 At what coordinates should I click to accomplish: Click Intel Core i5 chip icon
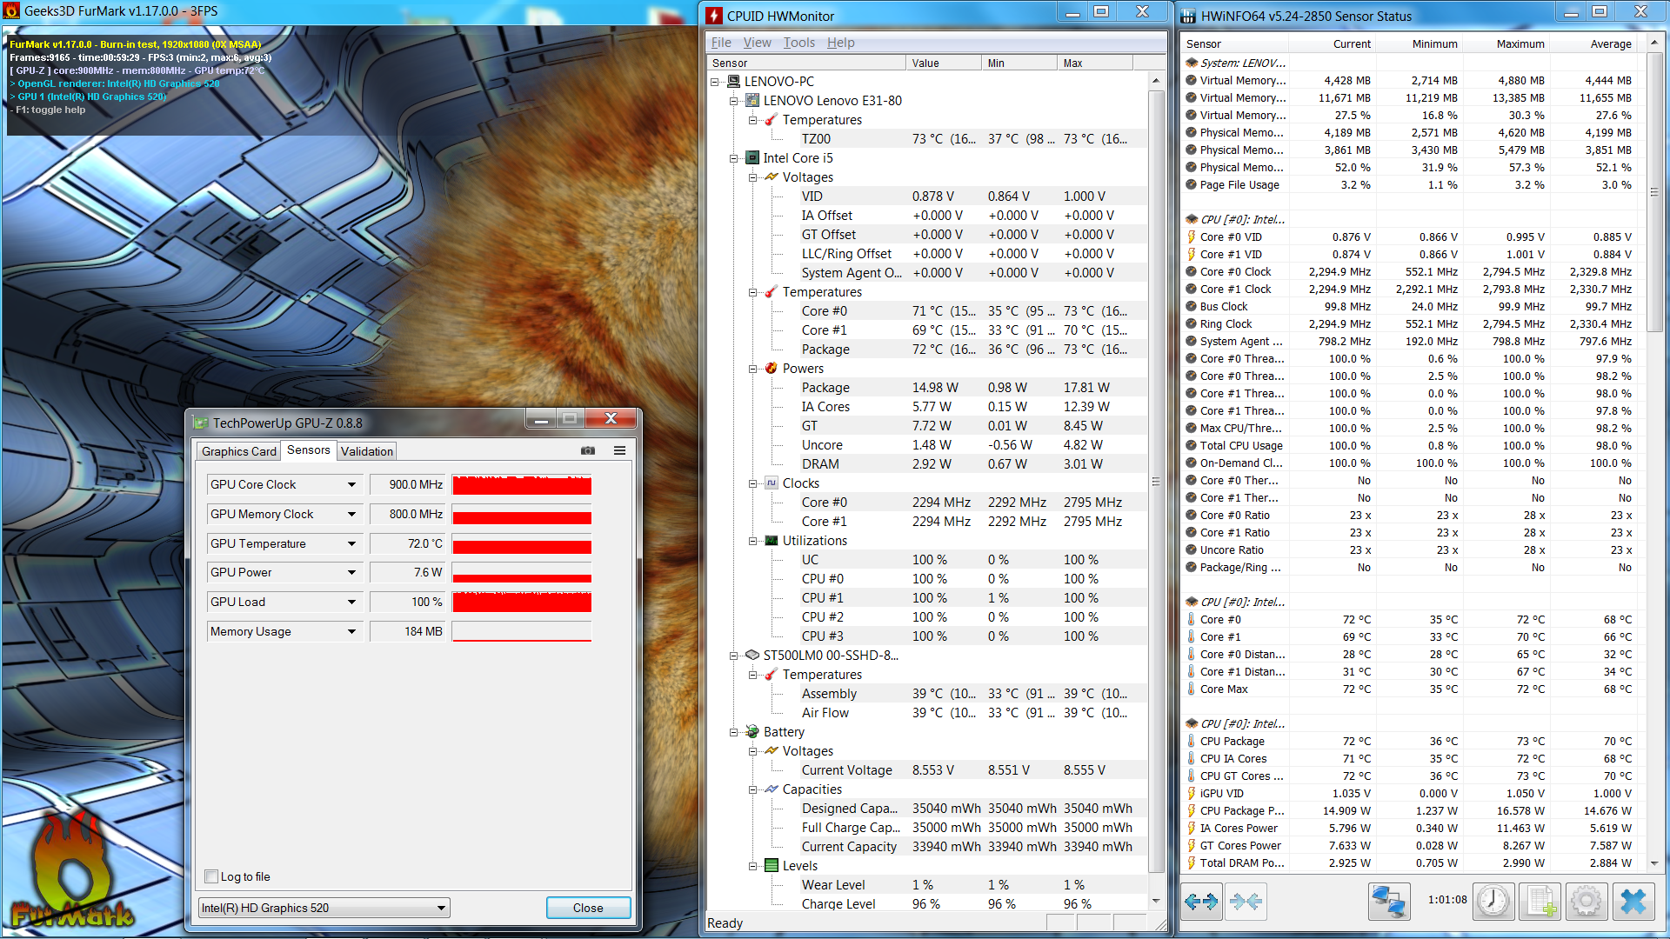click(x=752, y=158)
